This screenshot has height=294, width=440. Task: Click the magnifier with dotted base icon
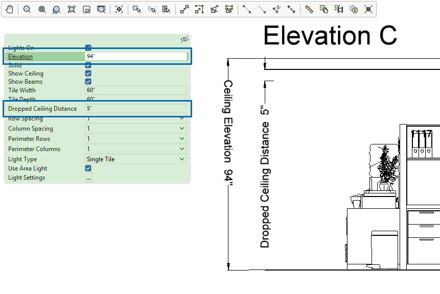(56, 10)
